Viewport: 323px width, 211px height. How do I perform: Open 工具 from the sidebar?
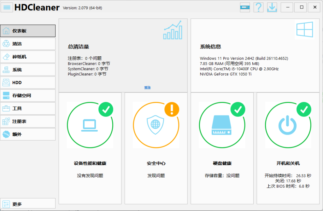[x=28, y=108]
